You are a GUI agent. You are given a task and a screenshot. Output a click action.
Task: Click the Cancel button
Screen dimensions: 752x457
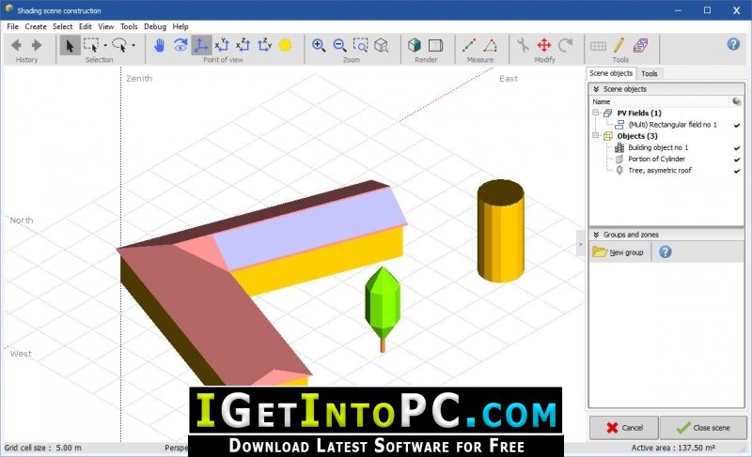[x=623, y=428]
